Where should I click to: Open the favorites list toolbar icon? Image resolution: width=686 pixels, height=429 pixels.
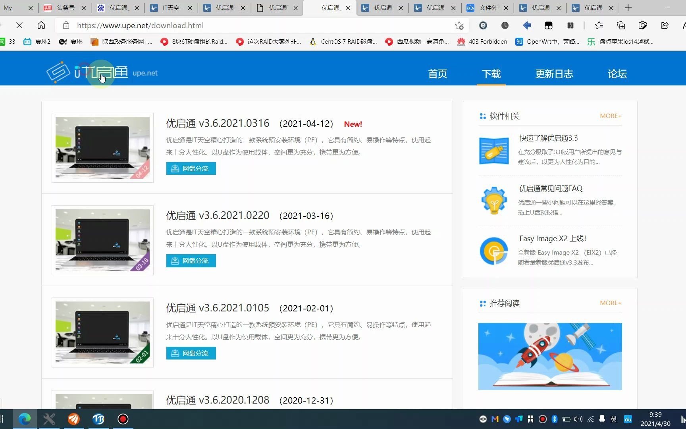(x=599, y=25)
